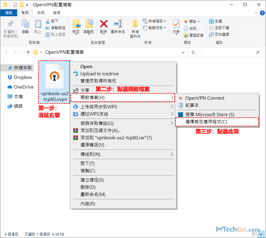The width and height of the screenshot is (266, 238).
Task: Click the refresh icon beside address bar
Action: click(193, 52)
